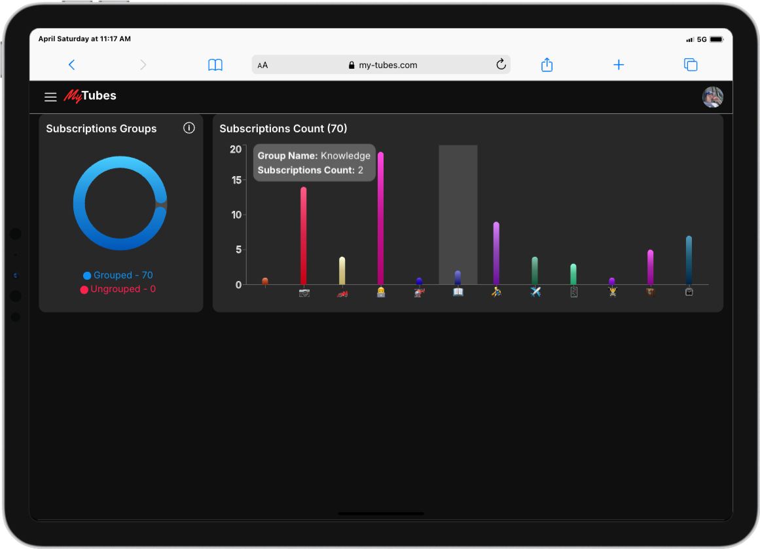Viewport: 760px width, 549px height.
Task: Select the camera icon on the chart axis
Action: [x=304, y=292]
